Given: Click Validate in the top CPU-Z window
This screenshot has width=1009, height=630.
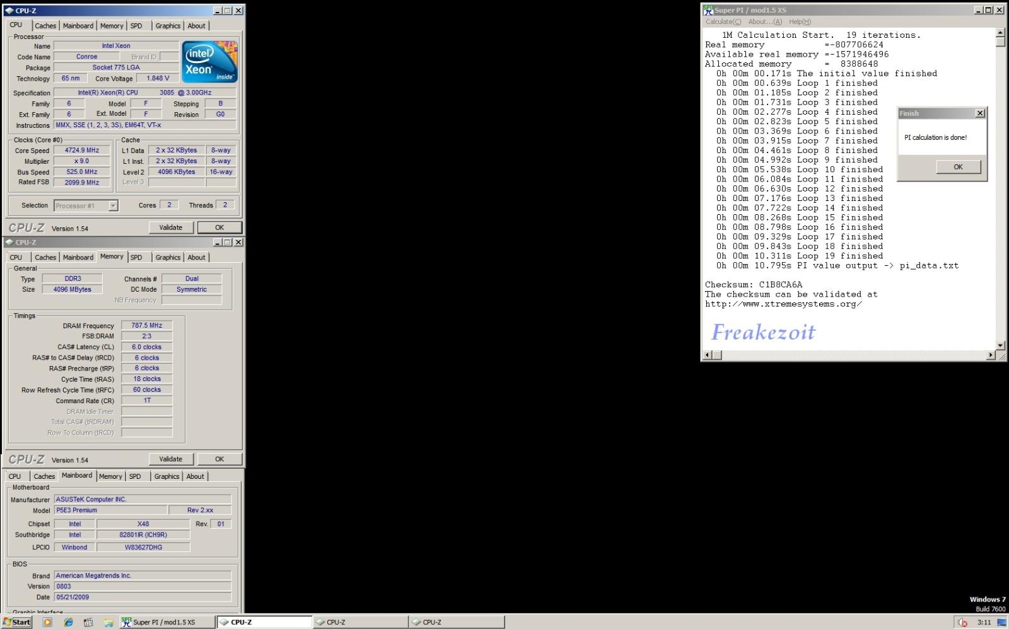Looking at the screenshot, I should tap(171, 227).
